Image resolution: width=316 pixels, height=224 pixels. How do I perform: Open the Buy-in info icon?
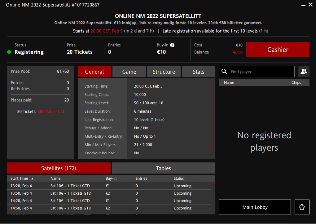coord(172,45)
